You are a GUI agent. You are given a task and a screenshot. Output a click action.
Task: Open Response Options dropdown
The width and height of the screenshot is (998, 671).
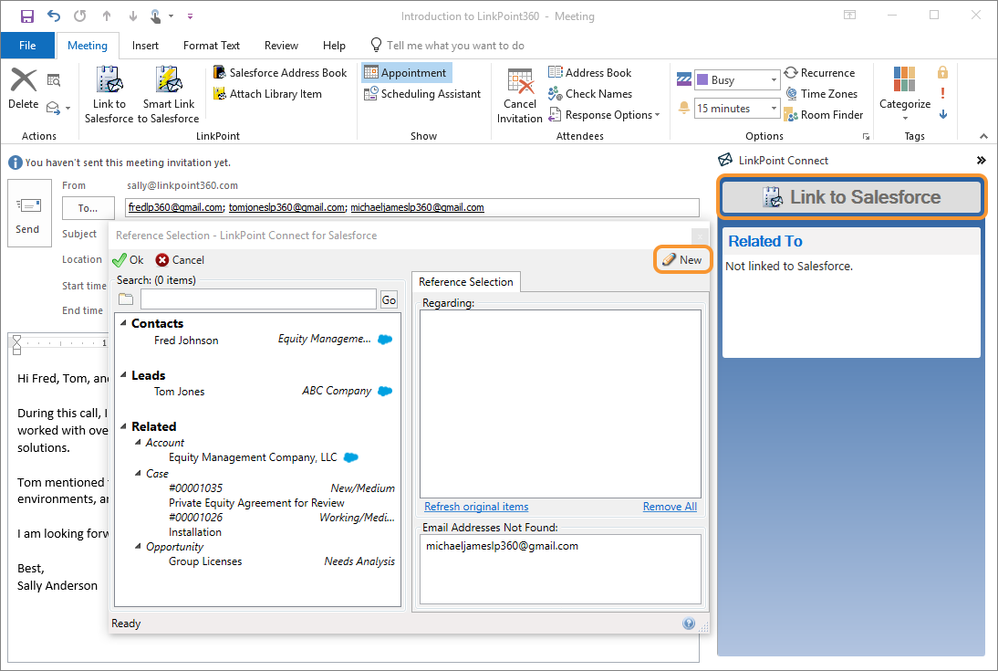(604, 115)
